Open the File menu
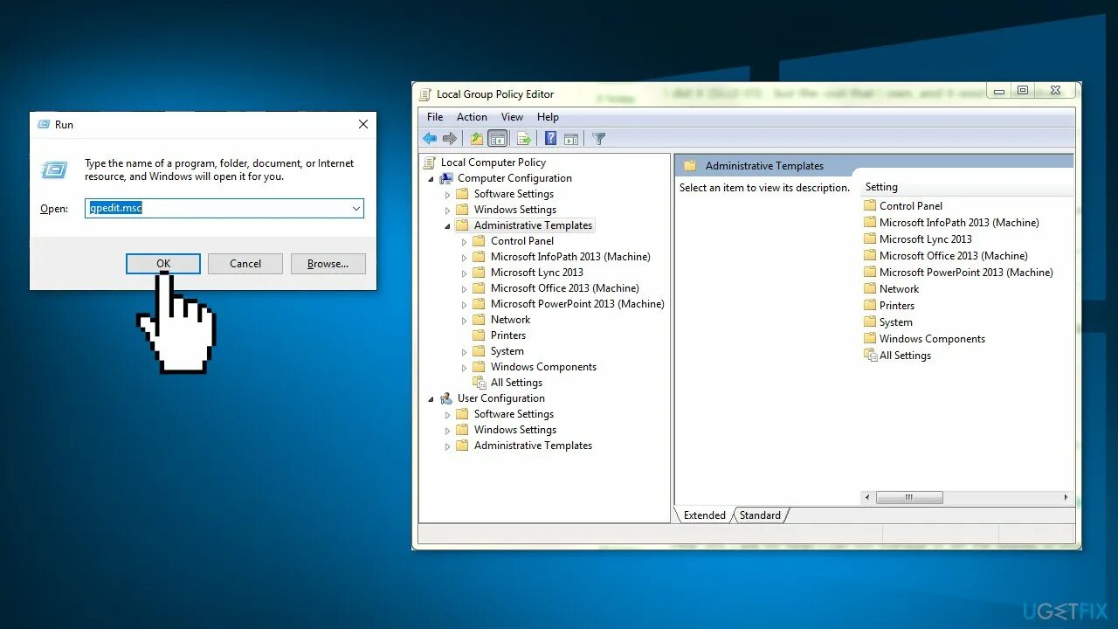1118x629 pixels. [x=435, y=117]
